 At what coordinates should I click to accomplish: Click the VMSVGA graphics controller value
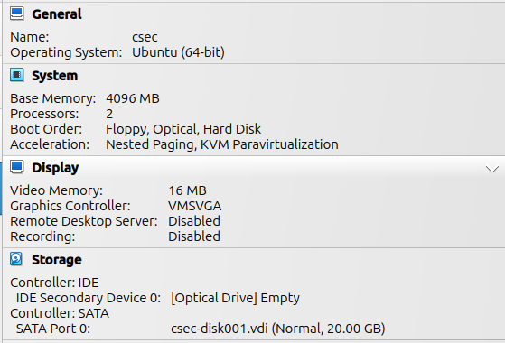coord(195,206)
